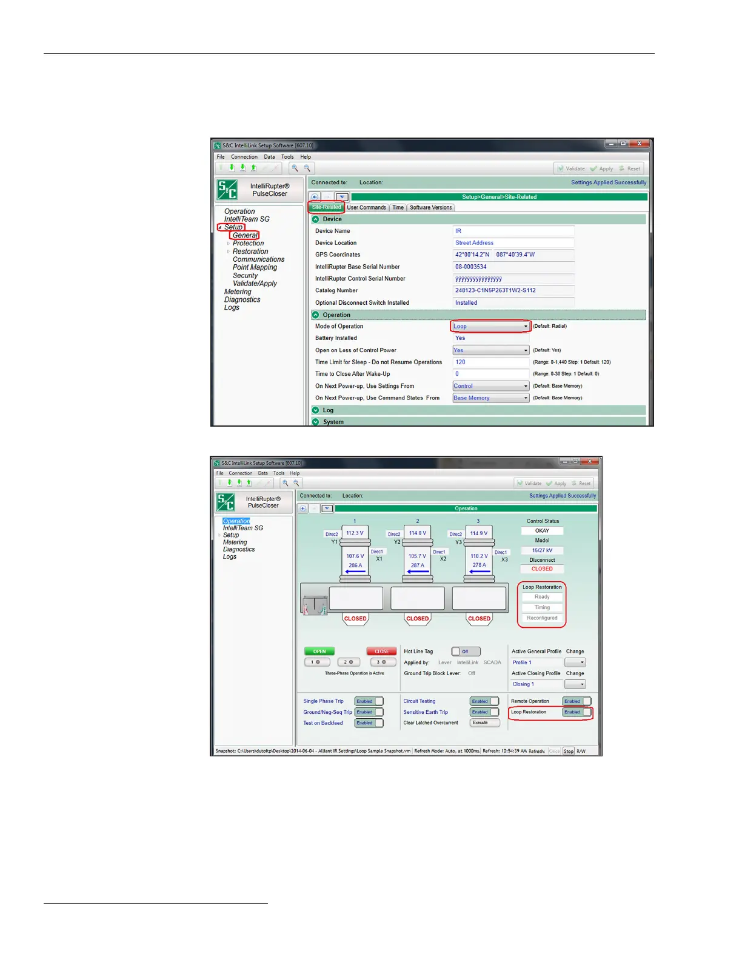Open Connection menu in upper window
742x960 pixels.
tap(244, 157)
